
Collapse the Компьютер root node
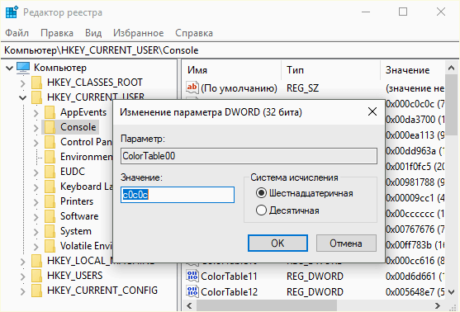pos(10,68)
